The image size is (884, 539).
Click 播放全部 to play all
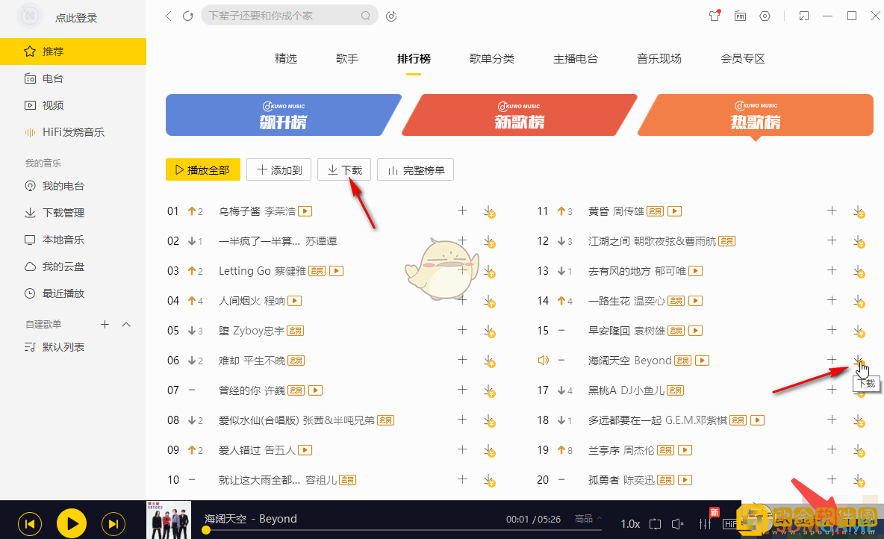[203, 169]
